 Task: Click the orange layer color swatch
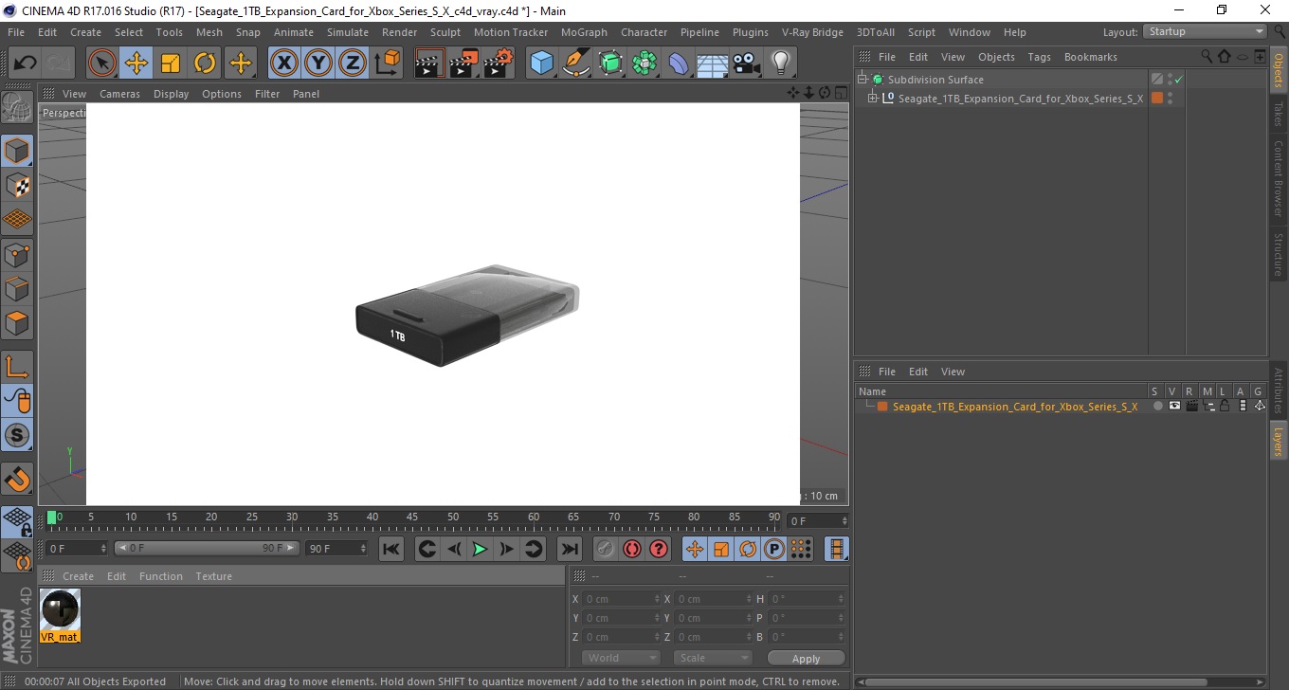[x=882, y=406]
